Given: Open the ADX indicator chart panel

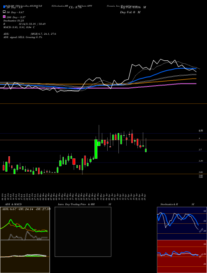Looking at the screenshot, I should coord(25,223).
